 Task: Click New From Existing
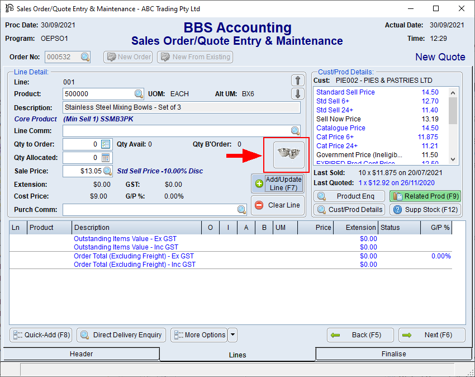click(194, 57)
